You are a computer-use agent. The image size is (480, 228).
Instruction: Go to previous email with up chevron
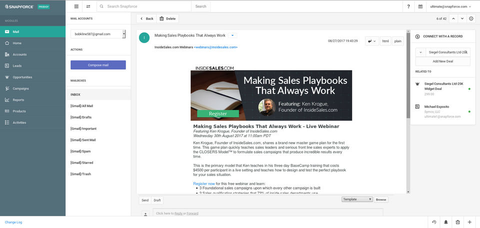tap(453, 18)
